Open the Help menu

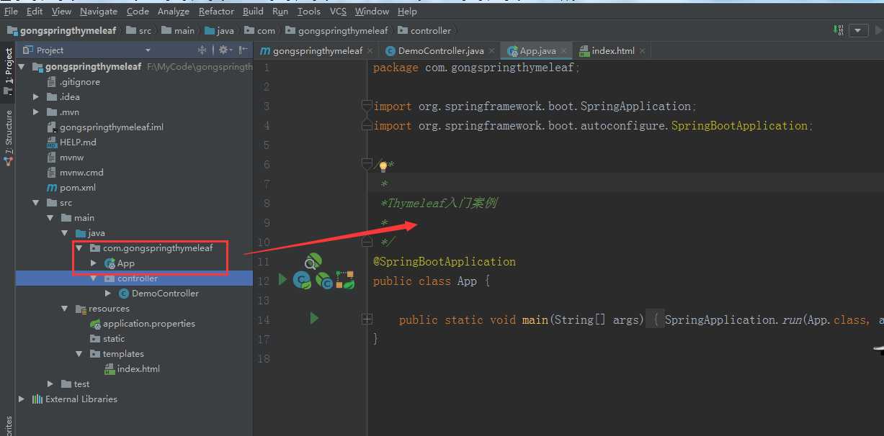click(407, 12)
